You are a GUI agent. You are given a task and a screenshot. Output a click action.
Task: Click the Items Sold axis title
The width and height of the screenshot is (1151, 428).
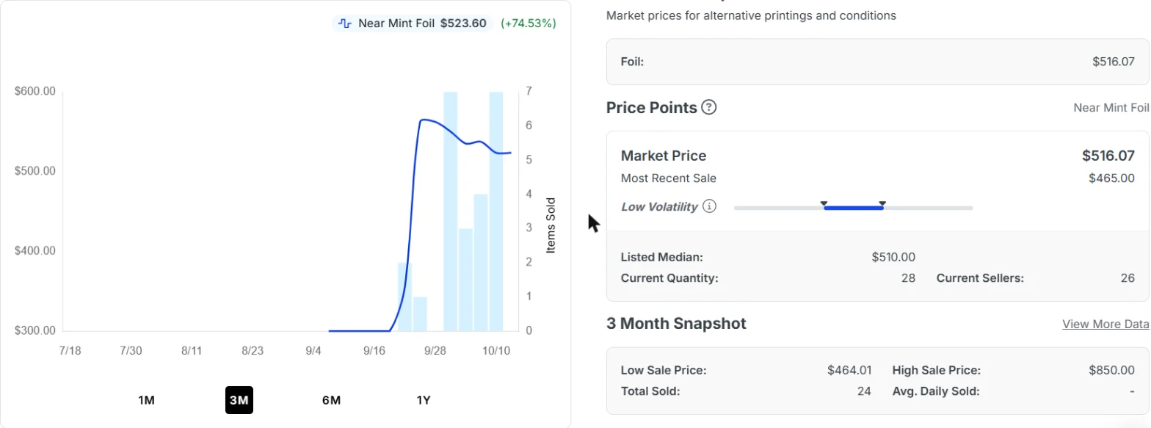551,225
